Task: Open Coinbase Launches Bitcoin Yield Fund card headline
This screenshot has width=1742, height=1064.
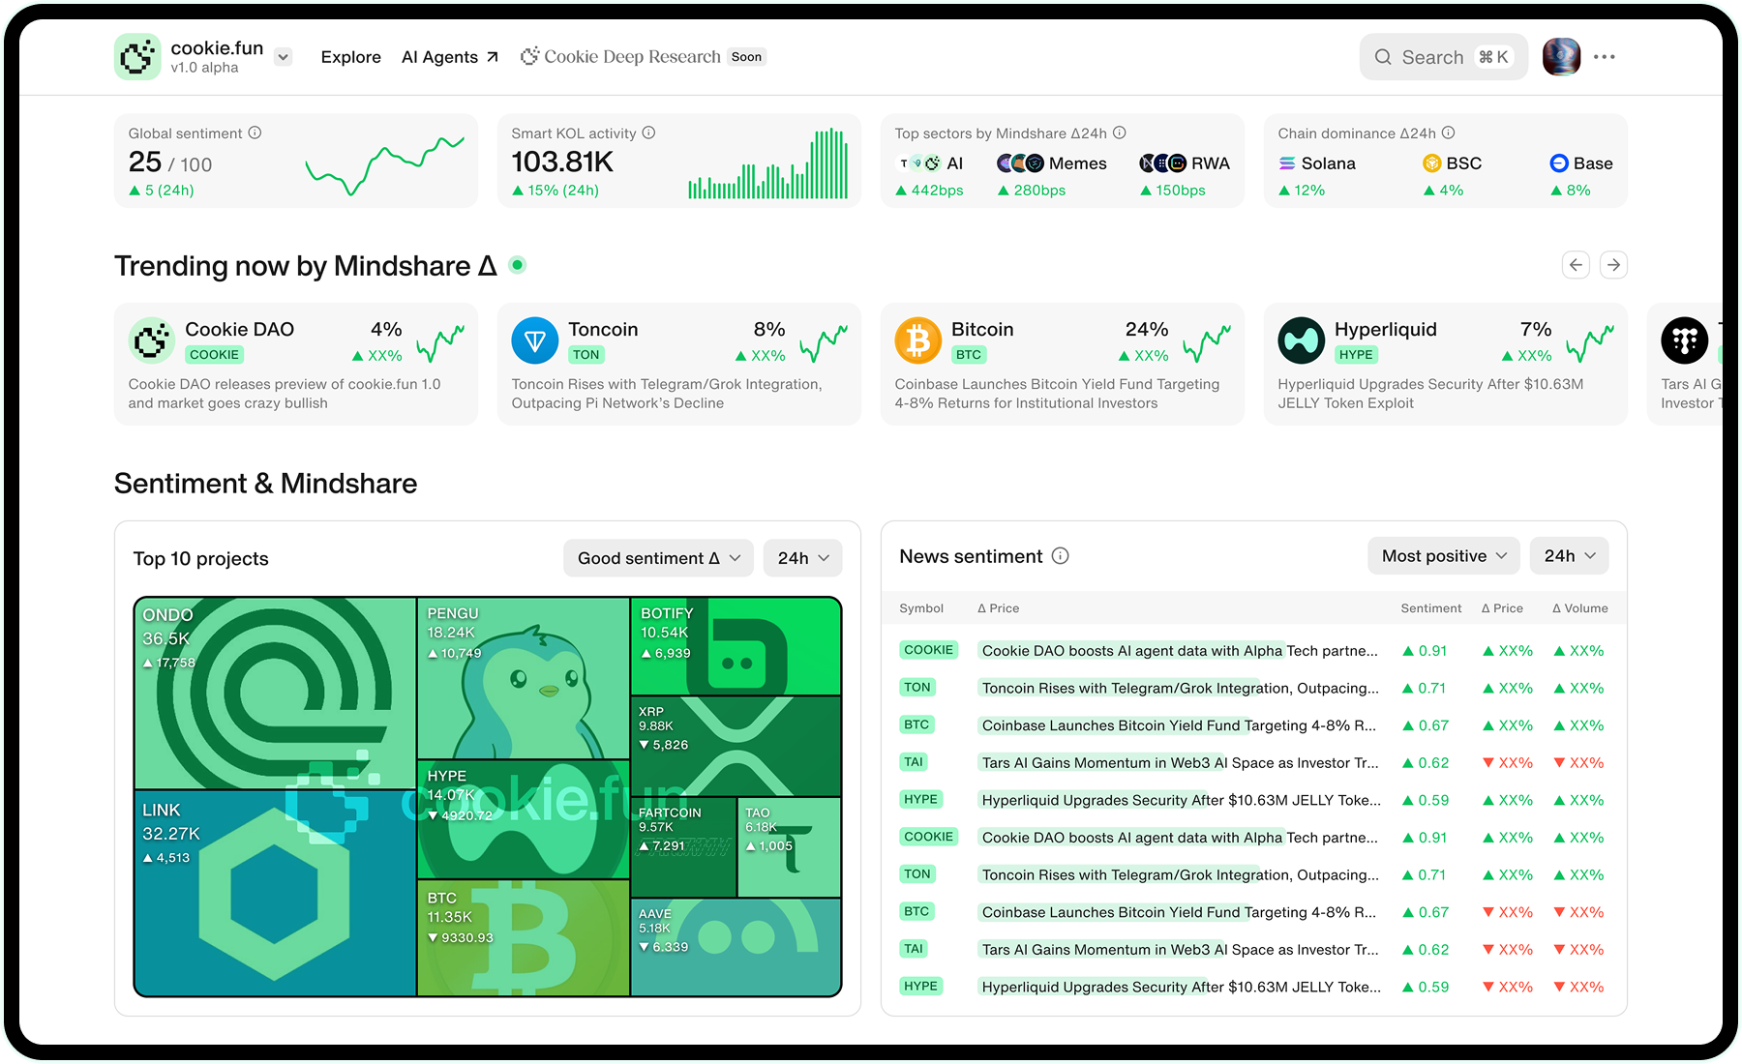Action: click(x=1057, y=394)
